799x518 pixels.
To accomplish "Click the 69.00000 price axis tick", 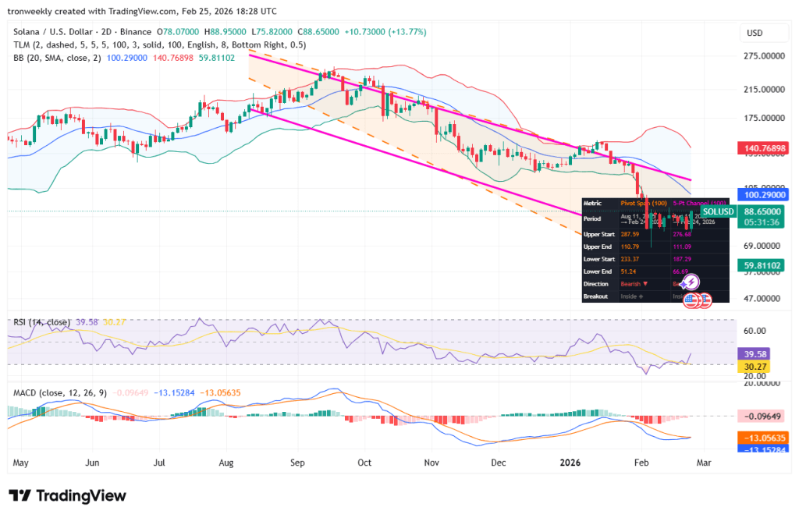I will pos(762,246).
